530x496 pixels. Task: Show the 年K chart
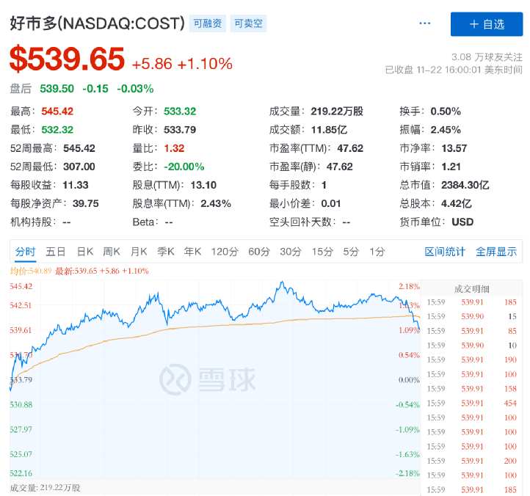click(192, 252)
